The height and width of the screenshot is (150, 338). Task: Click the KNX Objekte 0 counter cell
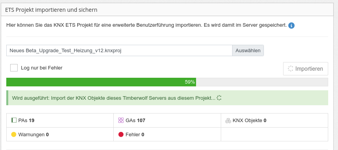274,120
